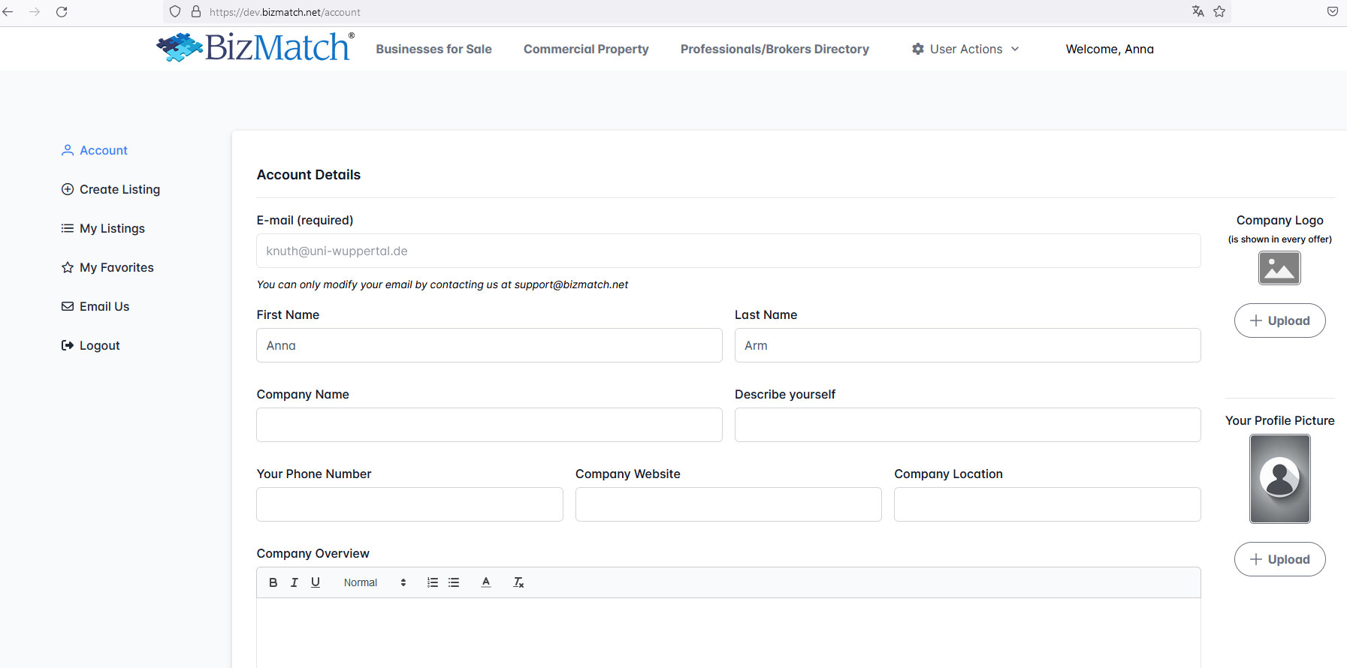Click the browser reload icon
This screenshot has width=1347, height=668.
pos(62,12)
